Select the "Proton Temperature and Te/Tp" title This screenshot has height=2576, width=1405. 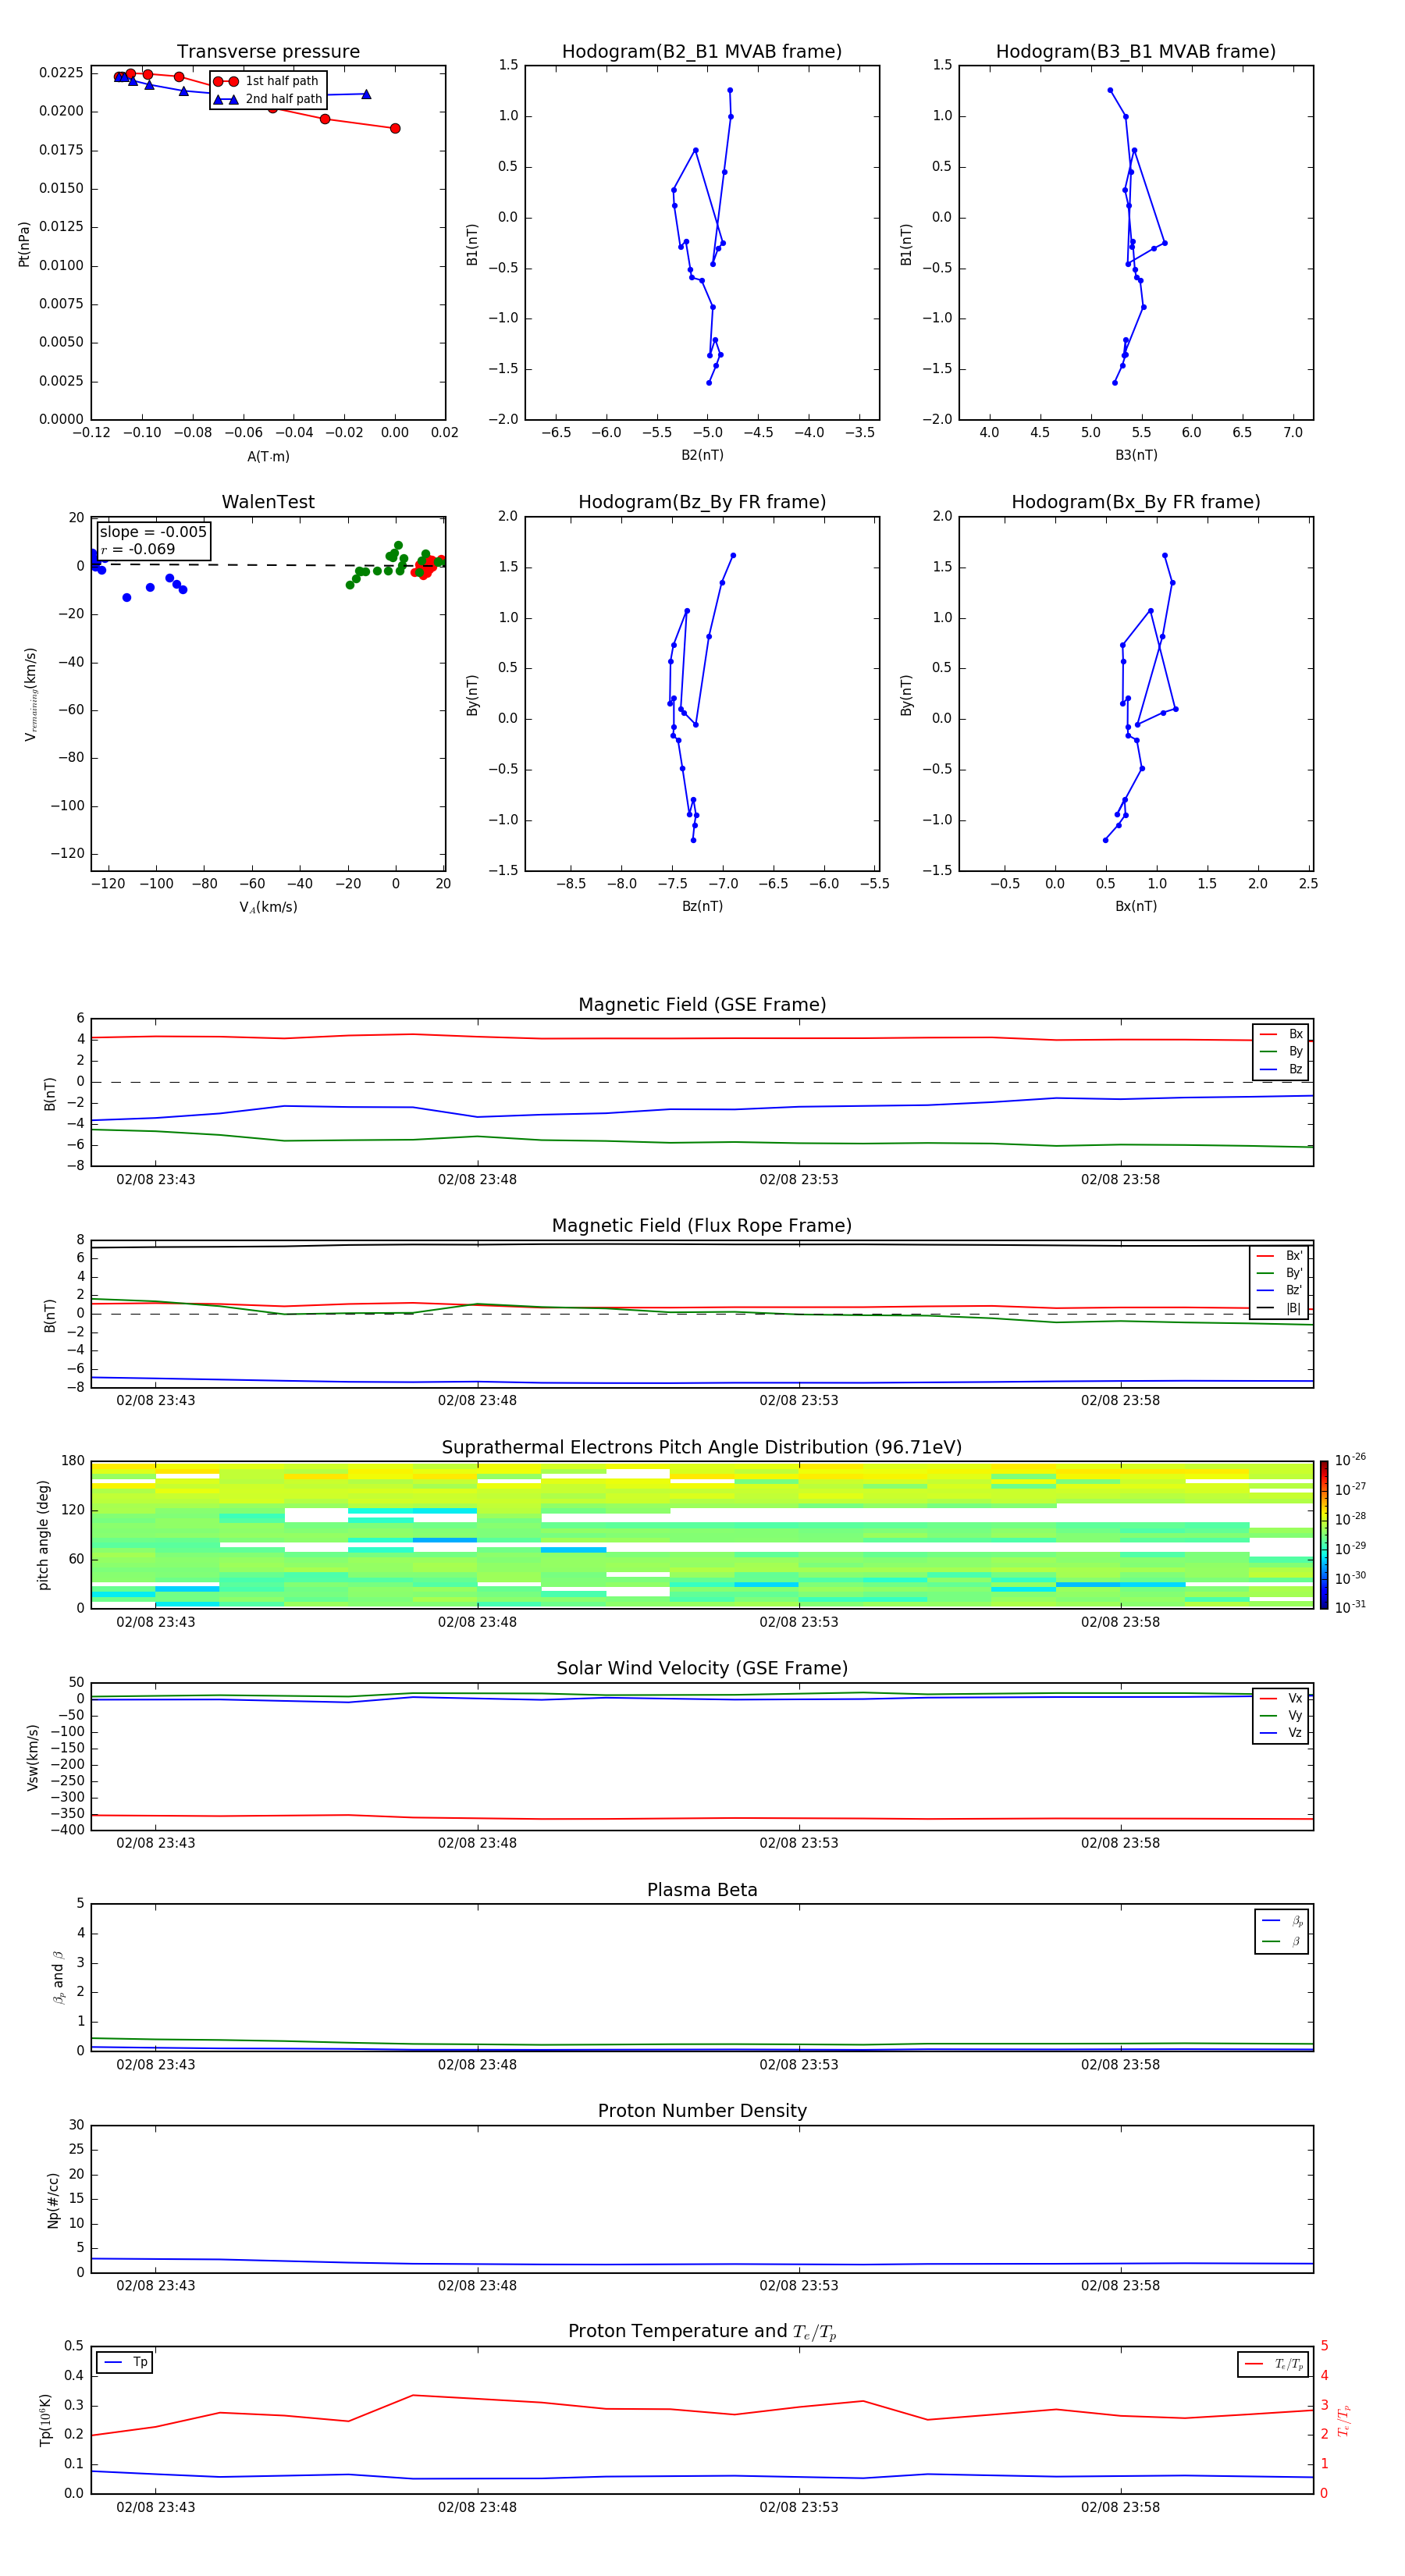(702, 2332)
